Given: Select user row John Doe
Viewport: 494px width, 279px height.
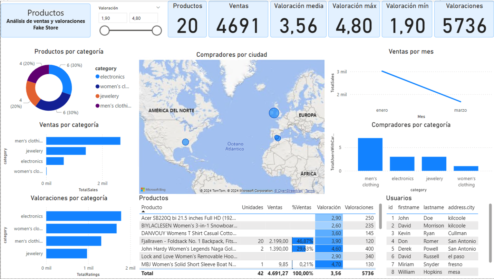Looking at the screenshot, I should 432,218.
